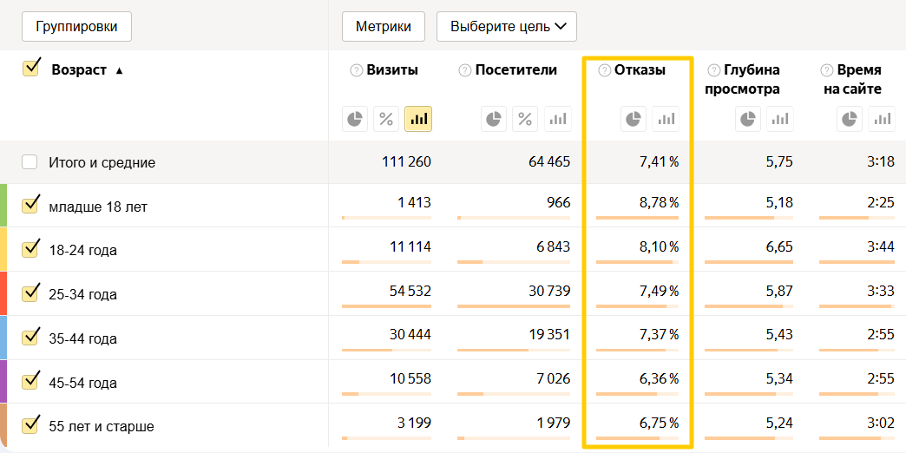
Task: Enable the Итого и средние checkbox
Action: click(30, 162)
